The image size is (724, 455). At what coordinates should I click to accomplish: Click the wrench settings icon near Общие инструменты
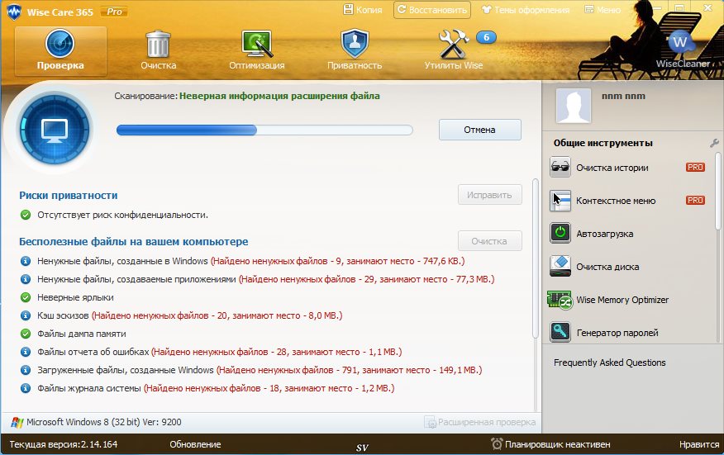pyautogui.click(x=714, y=143)
